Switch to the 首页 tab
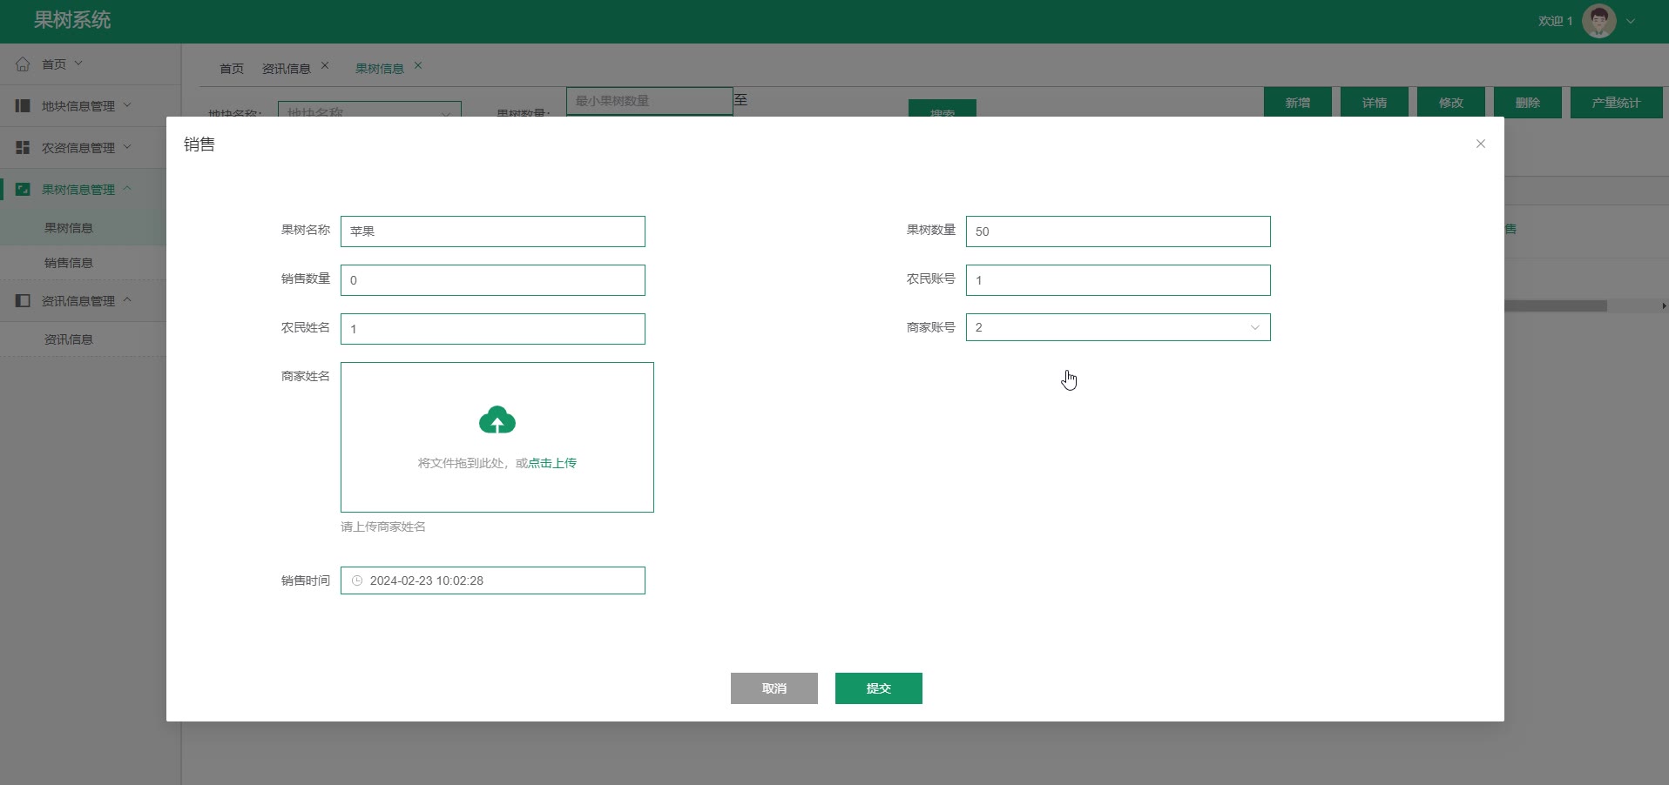 [232, 69]
